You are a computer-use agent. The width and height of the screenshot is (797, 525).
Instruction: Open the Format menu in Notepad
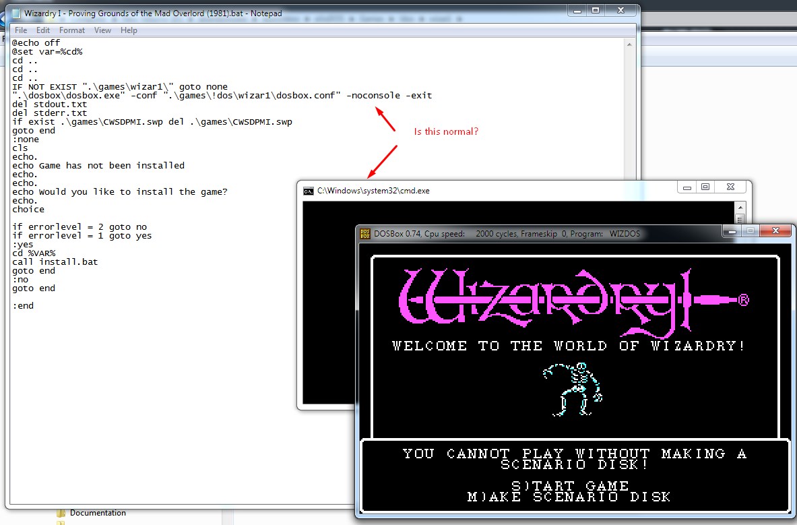(71, 30)
